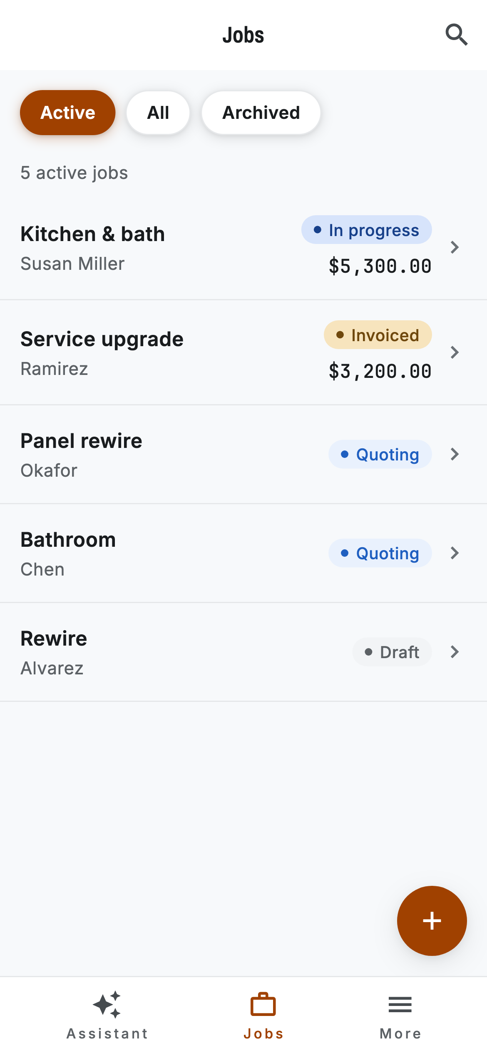Tap the Invoiced status badge
487x1056 pixels.
click(x=378, y=335)
